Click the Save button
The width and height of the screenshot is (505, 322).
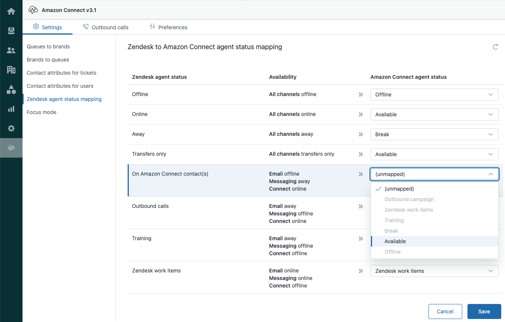[484, 311]
